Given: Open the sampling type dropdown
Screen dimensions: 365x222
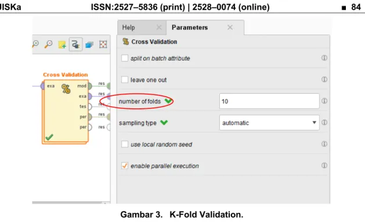Looking at the screenshot, I should pos(269,123).
